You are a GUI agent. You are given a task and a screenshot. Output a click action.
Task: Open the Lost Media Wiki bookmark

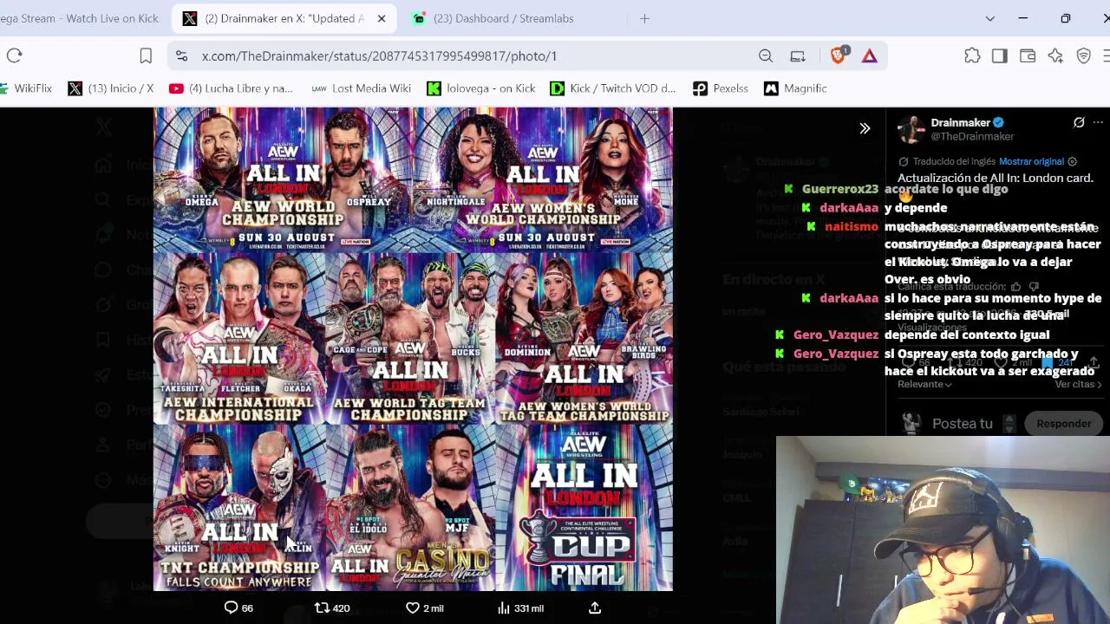[x=361, y=88]
